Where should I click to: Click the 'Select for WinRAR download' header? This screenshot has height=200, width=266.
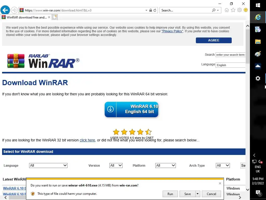(124, 152)
